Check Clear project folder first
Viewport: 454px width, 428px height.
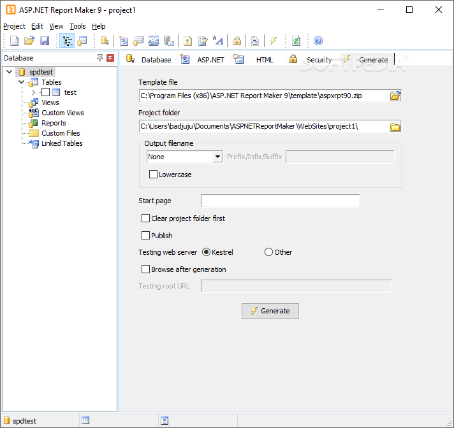point(145,218)
